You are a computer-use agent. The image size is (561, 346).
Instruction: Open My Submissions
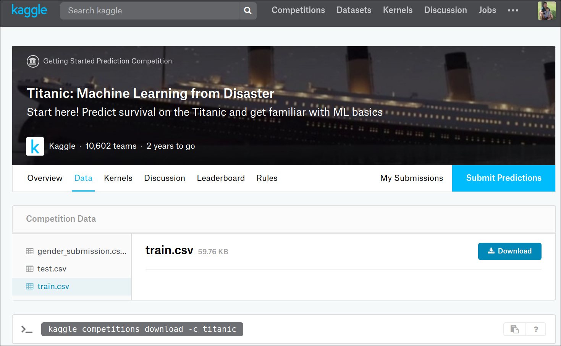coord(412,178)
